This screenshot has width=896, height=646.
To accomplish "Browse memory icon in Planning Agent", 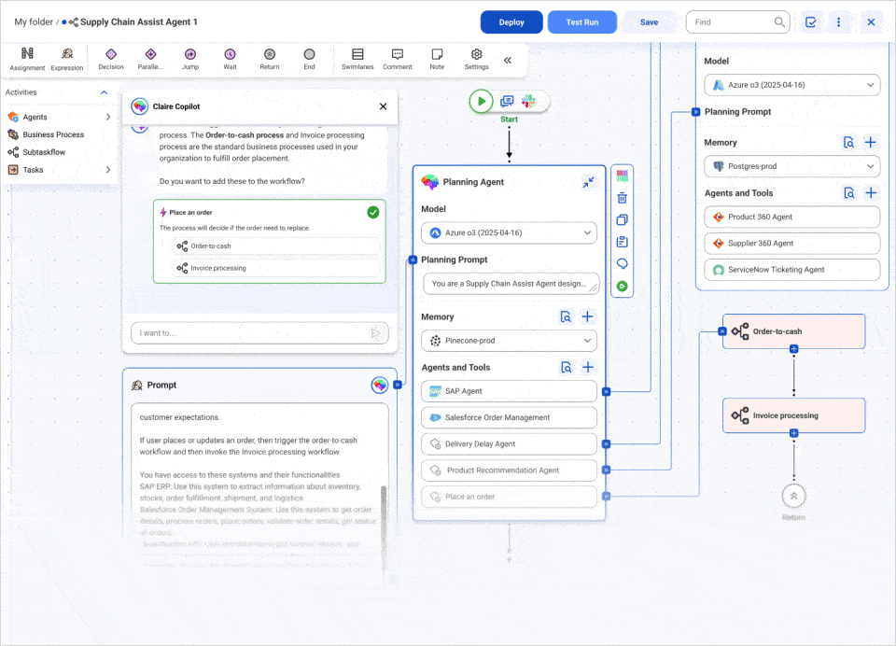I will (x=566, y=316).
